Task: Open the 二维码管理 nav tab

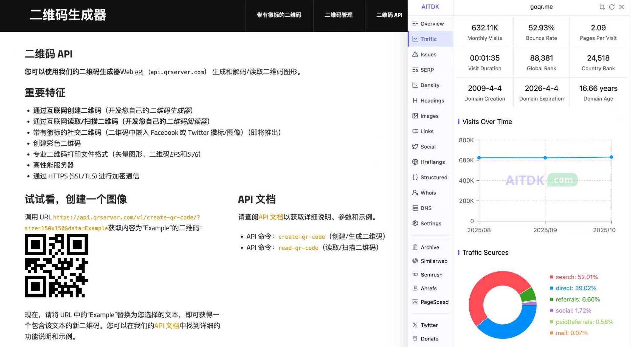Action: 339,15
